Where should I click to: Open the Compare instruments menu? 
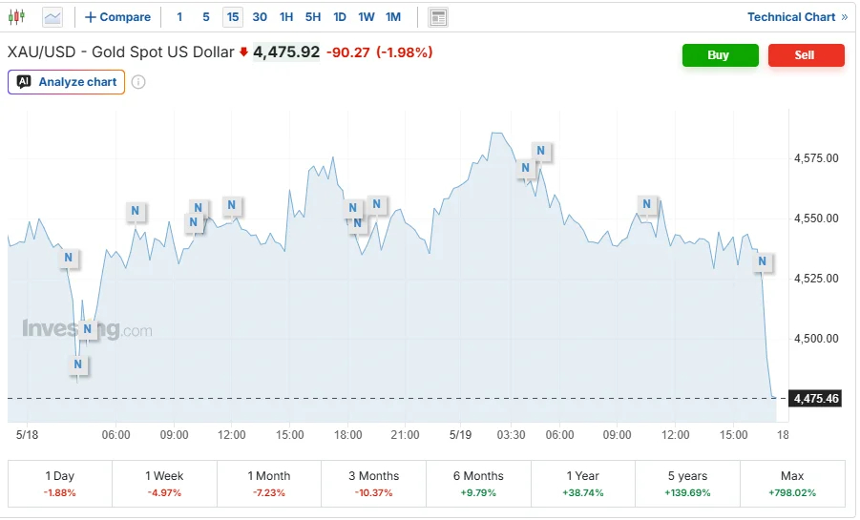pos(118,17)
